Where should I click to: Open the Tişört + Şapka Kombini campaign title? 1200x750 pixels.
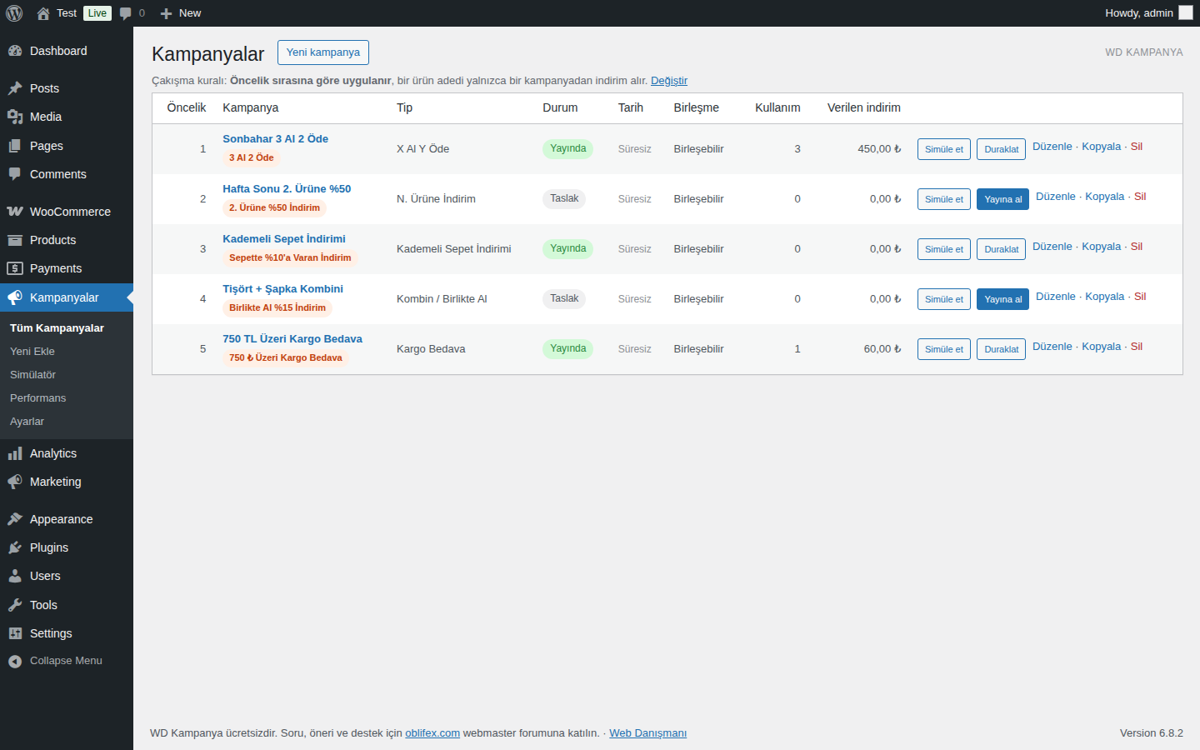tap(282, 289)
